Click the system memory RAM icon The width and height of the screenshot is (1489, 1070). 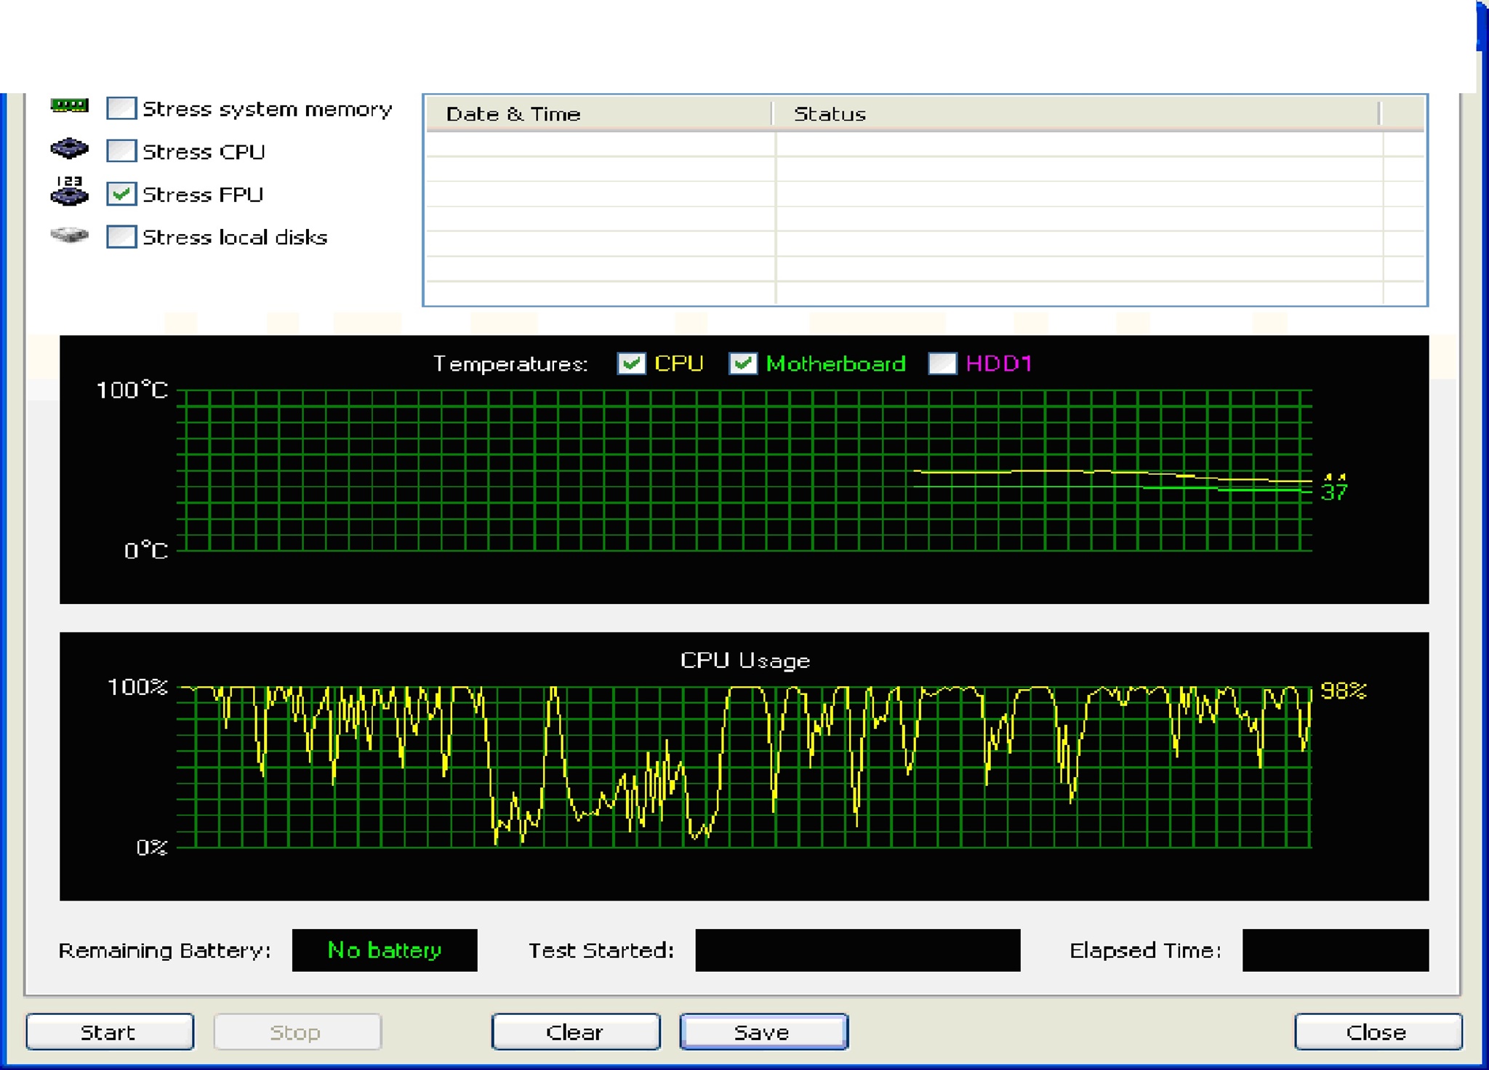click(69, 106)
